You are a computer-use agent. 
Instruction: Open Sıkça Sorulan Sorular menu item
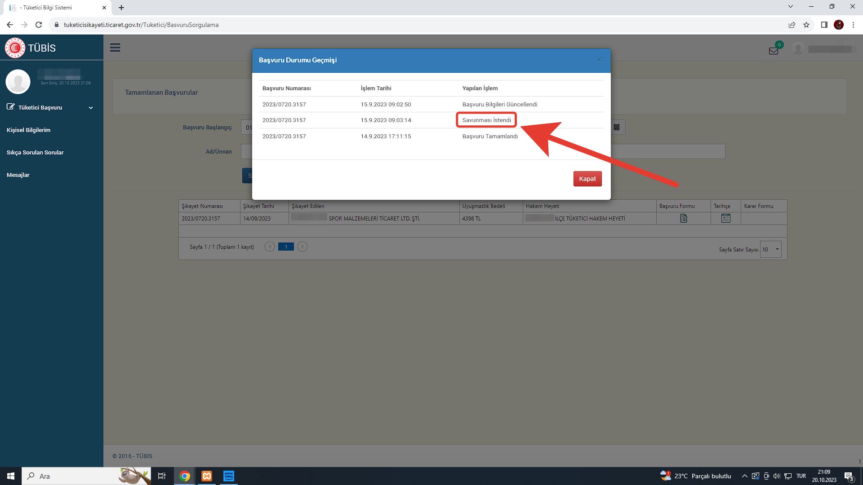coord(35,152)
